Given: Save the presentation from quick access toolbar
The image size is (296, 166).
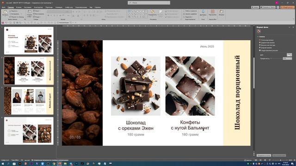Looking at the screenshot, I should pos(3,23).
